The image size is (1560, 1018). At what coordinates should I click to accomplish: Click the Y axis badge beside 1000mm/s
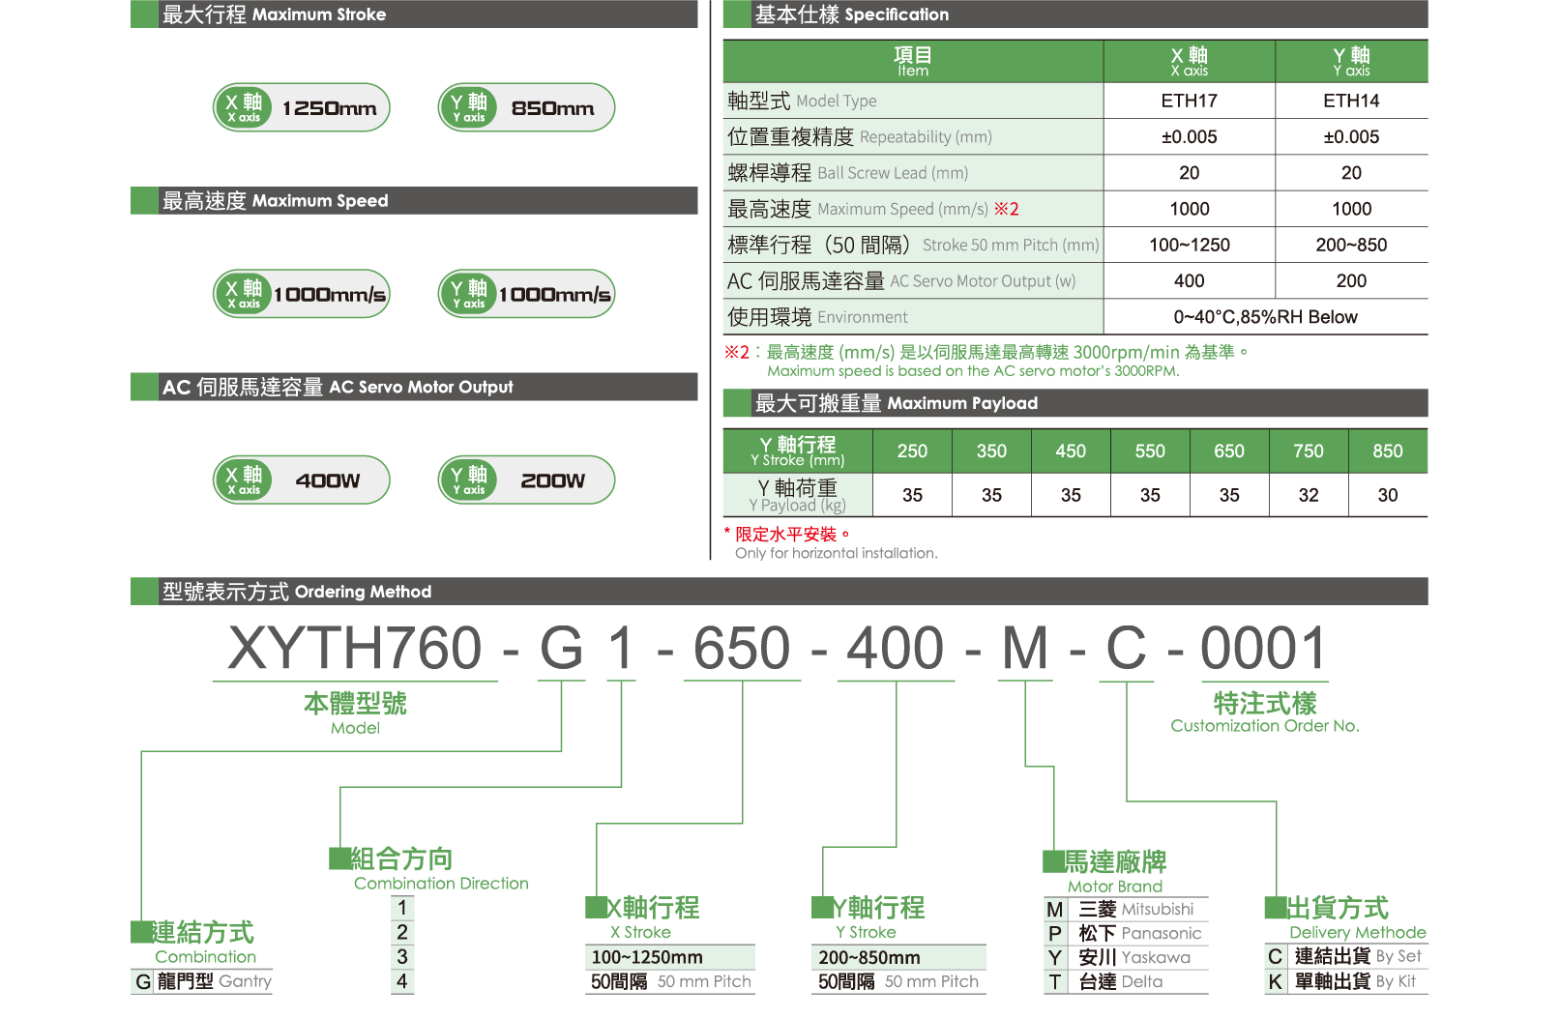(x=468, y=294)
